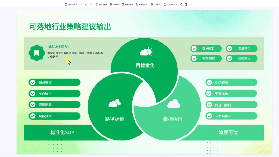Viewport: 279px width, 157px height.
Task: Select the 动态复盘 text
Action: 244,58
